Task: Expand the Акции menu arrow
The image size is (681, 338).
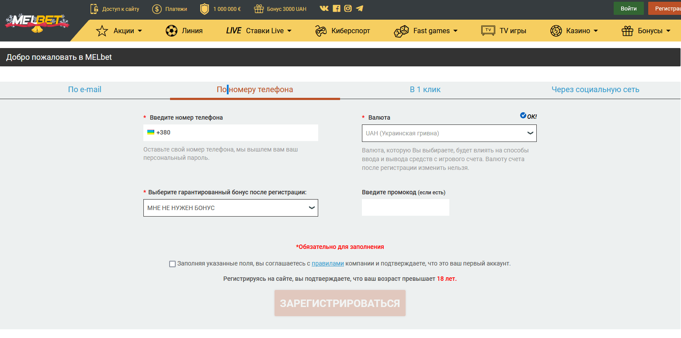Action: 140,31
